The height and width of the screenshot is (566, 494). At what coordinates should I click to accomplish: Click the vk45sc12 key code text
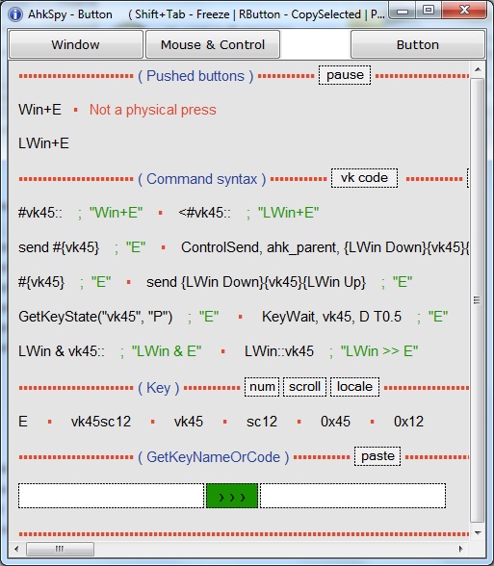[101, 422]
